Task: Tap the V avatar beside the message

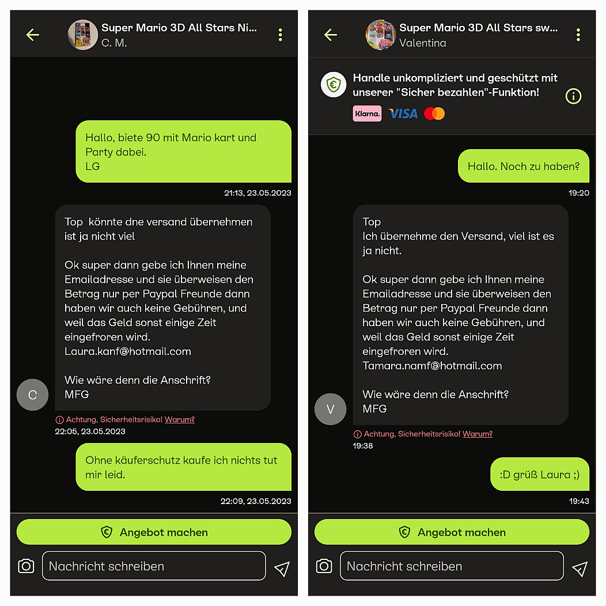Action: 331,410
